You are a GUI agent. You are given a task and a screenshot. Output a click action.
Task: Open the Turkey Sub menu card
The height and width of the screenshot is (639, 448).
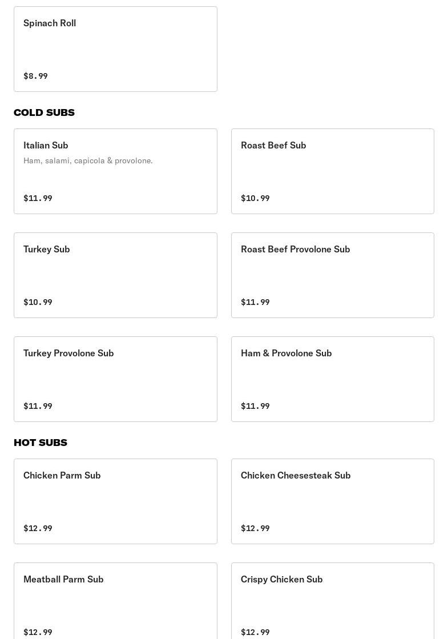click(x=115, y=275)
